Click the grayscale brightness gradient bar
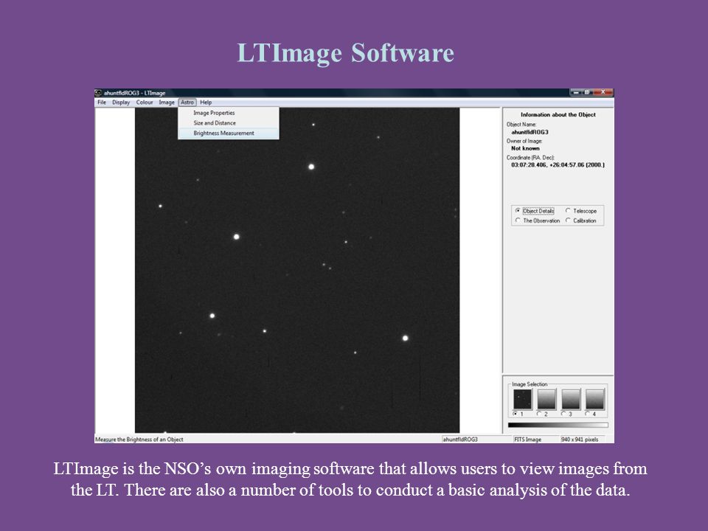 558,426
